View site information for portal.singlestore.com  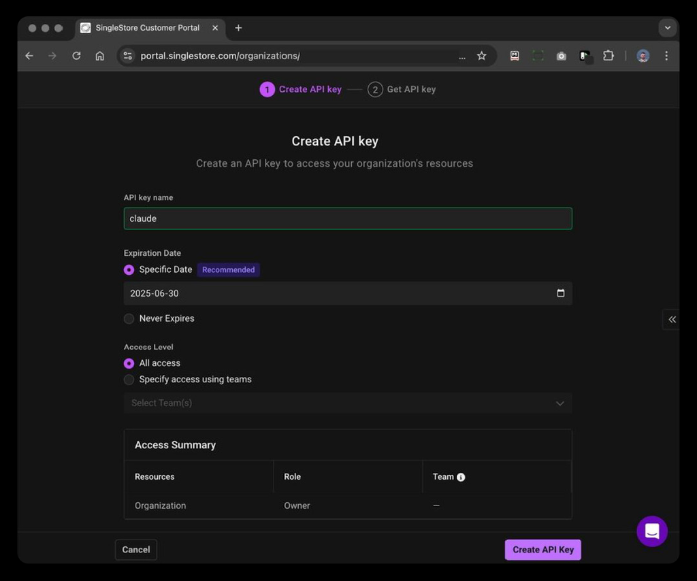128,56
